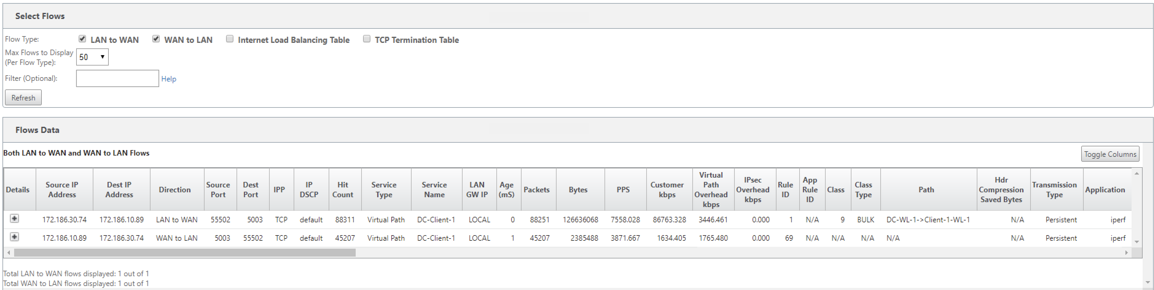Click the Refresh button
Screen dimensions: 1154x290
coord(23,97)
